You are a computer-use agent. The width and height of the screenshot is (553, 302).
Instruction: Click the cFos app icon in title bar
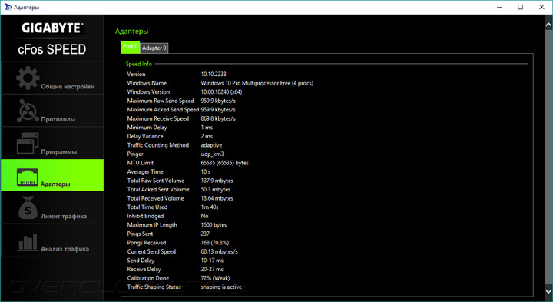(x=8, y=7)
